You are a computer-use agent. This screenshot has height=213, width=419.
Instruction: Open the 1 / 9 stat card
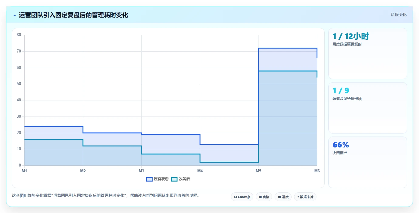[x=367, y=108]
